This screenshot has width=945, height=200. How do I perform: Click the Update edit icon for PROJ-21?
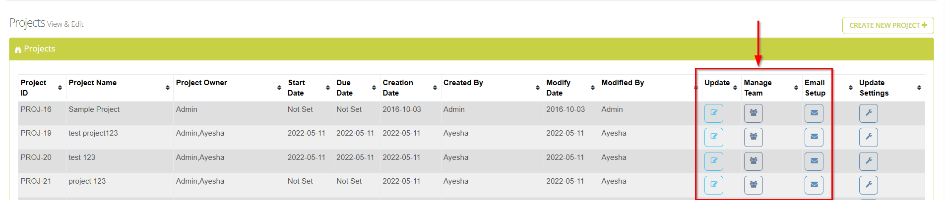(x=713, y=185)
